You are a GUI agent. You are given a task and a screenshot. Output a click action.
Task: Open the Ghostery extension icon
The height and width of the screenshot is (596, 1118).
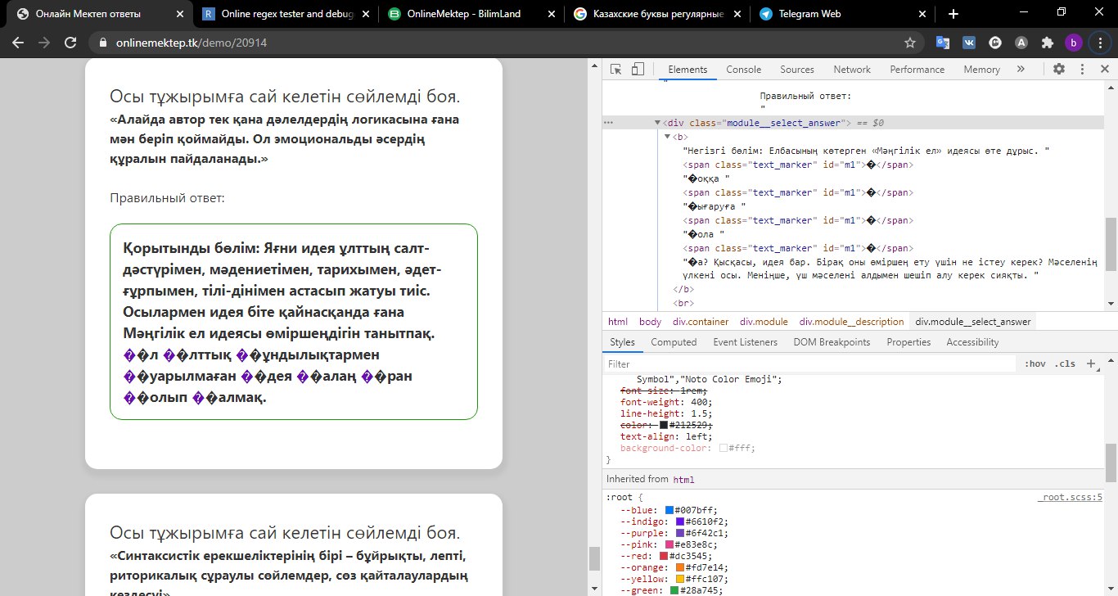[x=995, y=43]
